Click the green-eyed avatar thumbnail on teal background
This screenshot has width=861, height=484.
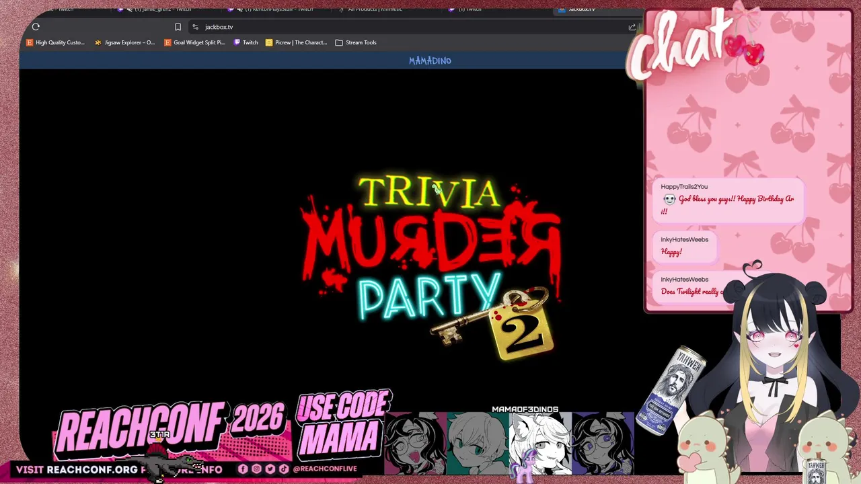click(478, 444)
